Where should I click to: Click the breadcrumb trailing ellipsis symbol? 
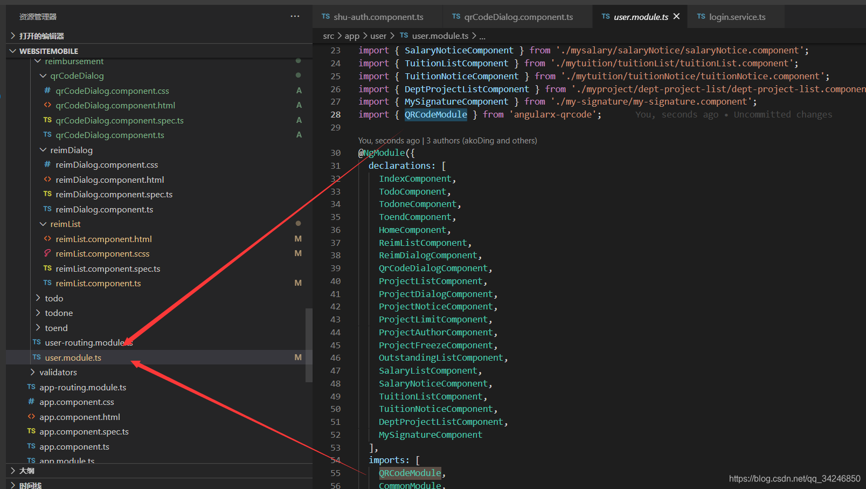482,37
